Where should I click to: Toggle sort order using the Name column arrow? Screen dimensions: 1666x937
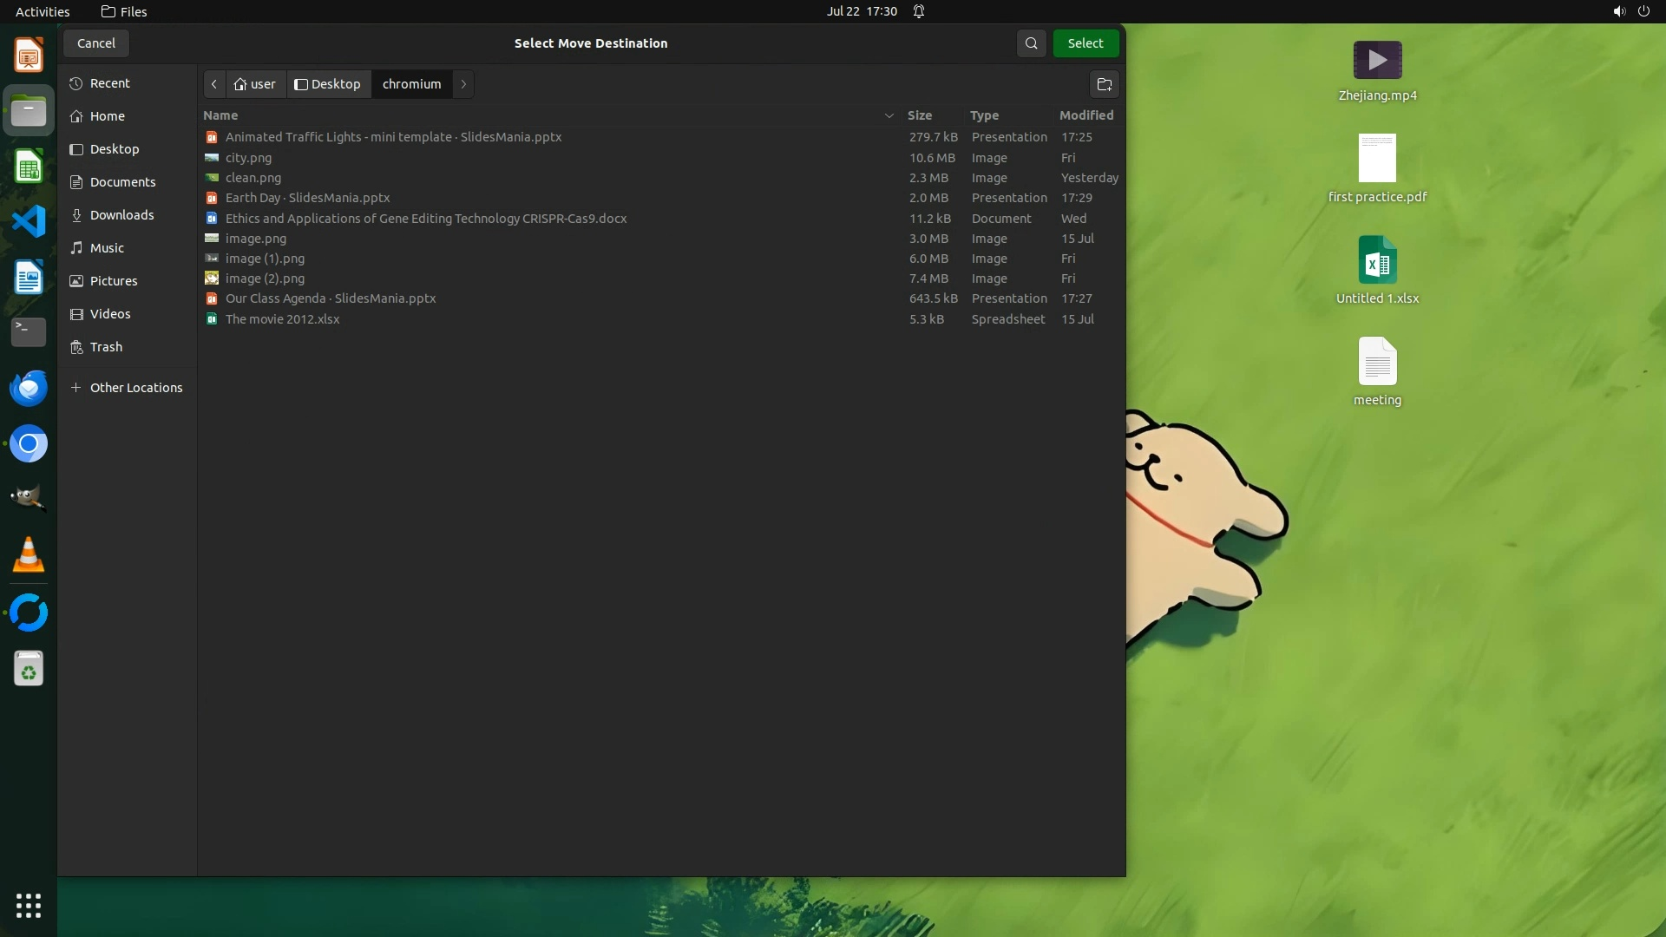[x=889, y=115]
